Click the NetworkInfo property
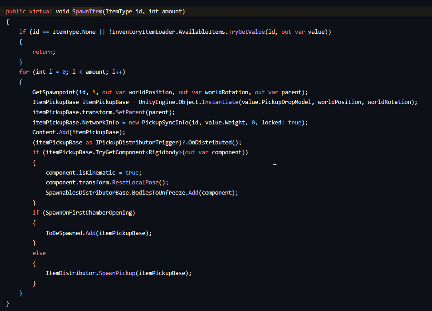The height and width of the screenshot is (311, 432). (x=100, y=123)
